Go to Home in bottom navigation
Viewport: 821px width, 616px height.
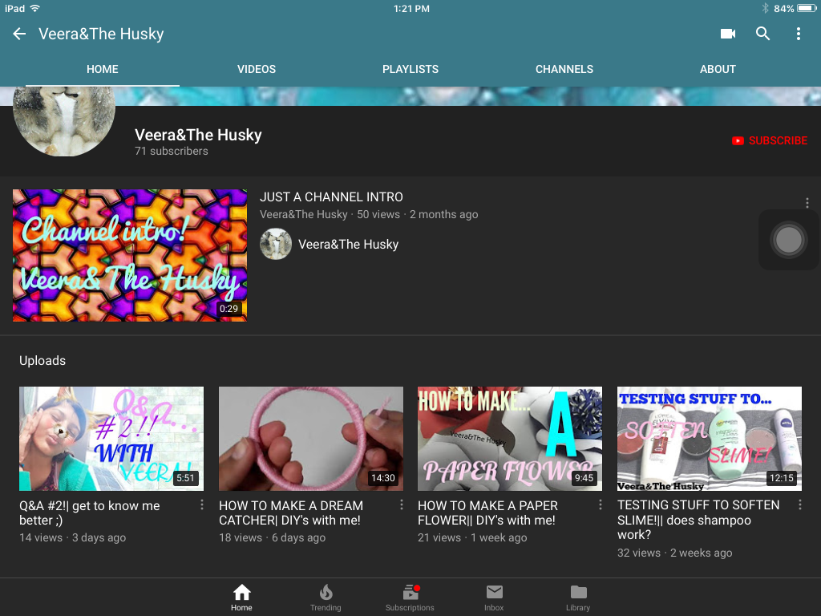pyautogui.click(x=241, y=598)
